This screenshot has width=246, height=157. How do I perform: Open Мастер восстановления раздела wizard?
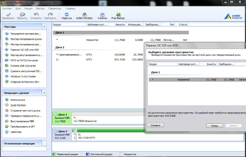click(24, 55)
